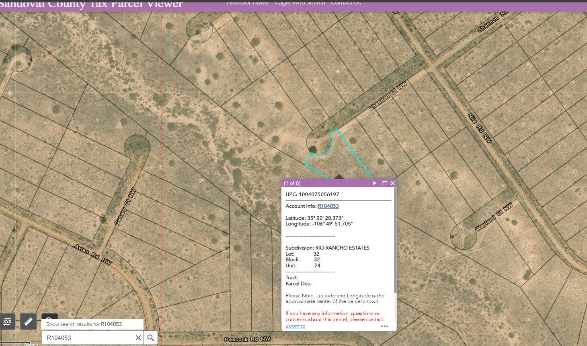Screen dimensions: 587x346
Task: Click the popup title bar (1 of 8)
Action: (326, 183)
